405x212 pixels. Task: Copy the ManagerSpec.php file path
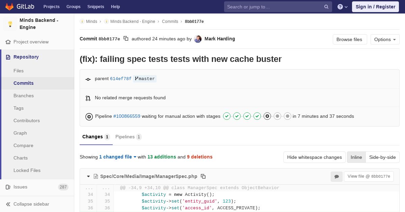point(203,176)
